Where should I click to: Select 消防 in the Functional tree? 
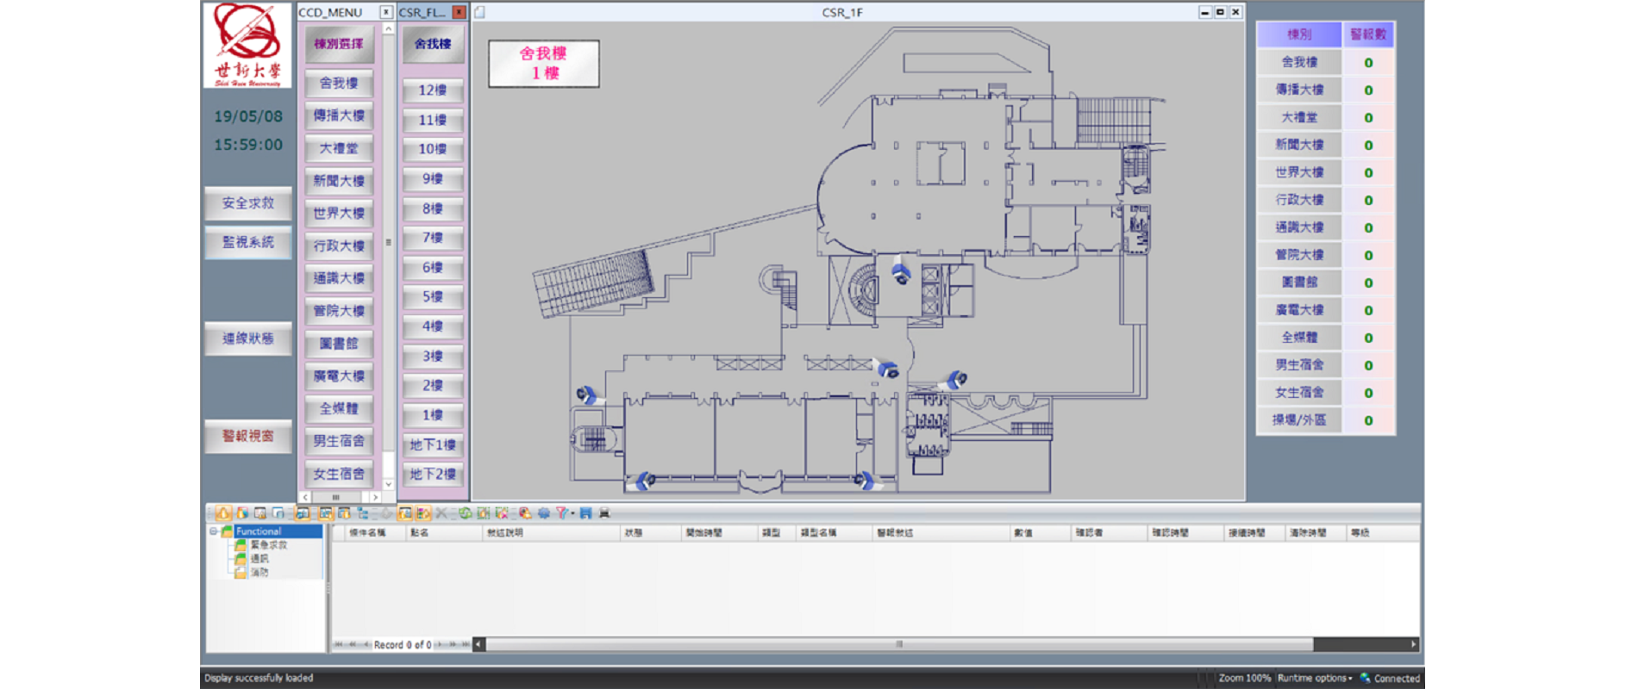[260, 572]
